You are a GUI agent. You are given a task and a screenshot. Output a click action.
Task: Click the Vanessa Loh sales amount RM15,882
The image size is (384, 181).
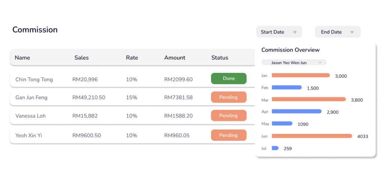85,116
